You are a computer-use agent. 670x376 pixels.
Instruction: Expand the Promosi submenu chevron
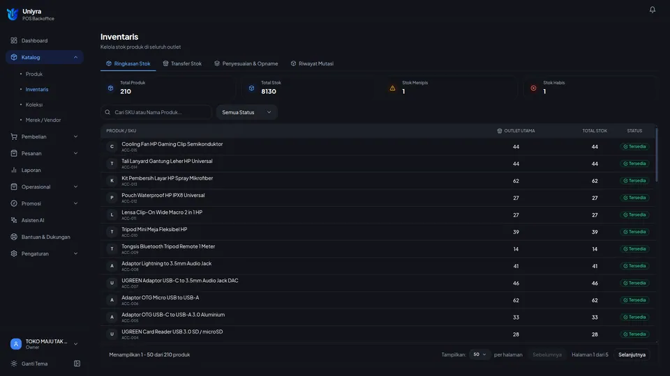click(x=75, y=203)
